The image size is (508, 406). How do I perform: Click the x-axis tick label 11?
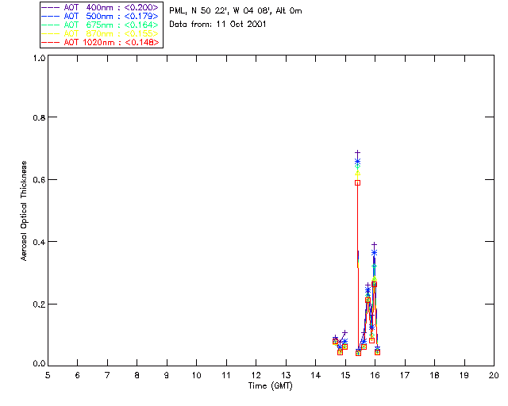coord(226,375)
